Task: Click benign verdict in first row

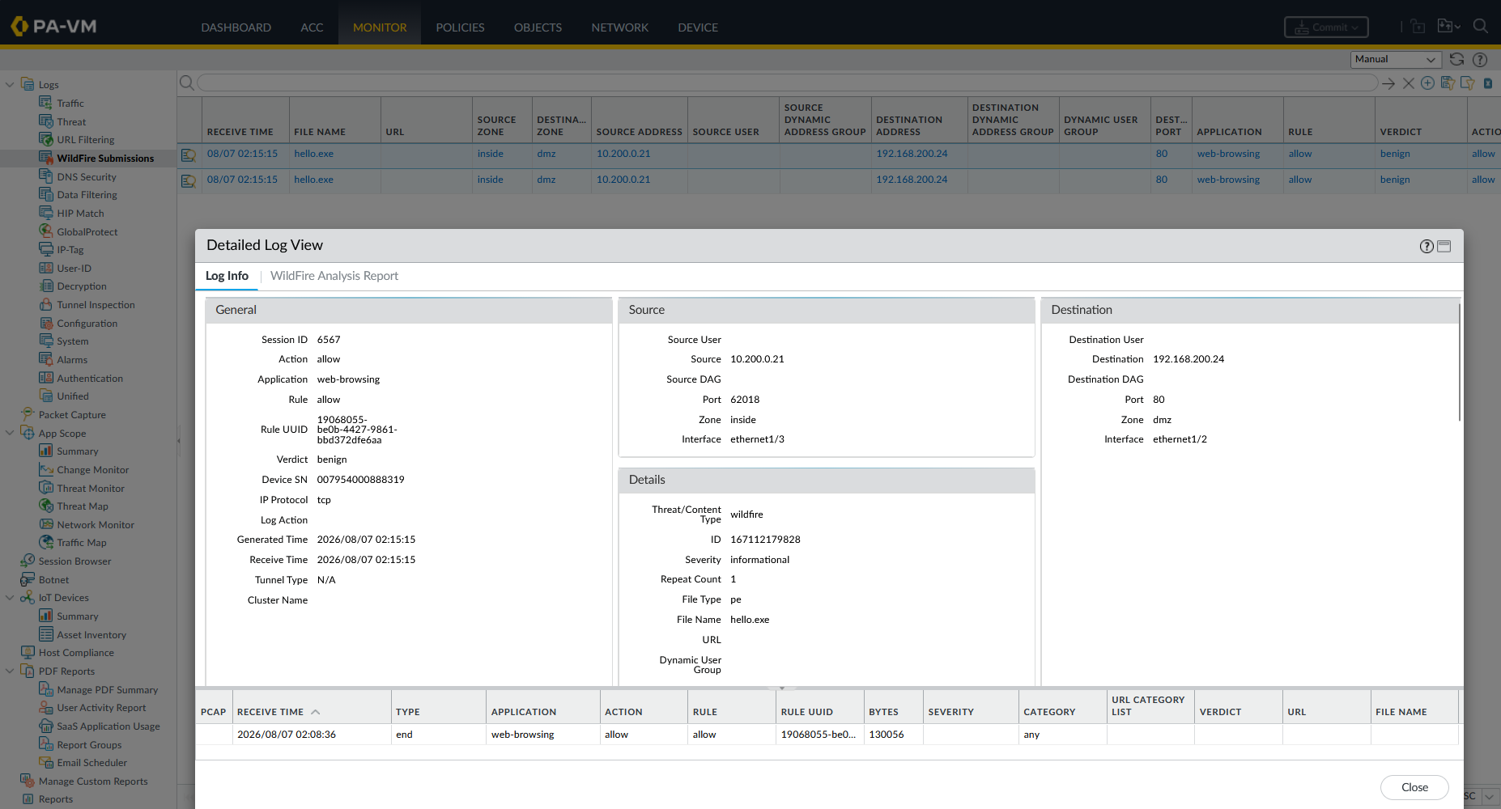Action: click(1395, 154)
